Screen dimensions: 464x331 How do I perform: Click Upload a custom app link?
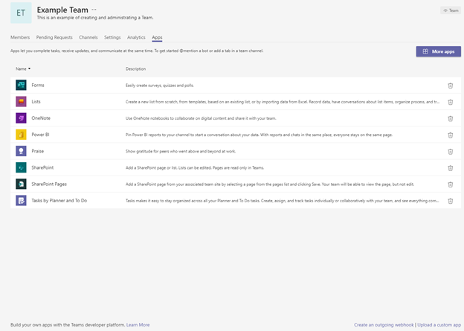tap(439, 325)
